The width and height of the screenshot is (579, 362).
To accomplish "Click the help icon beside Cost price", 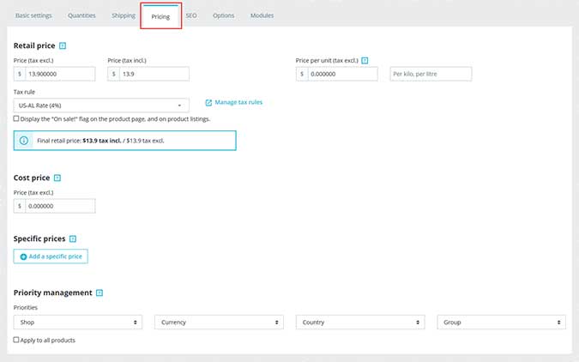I will 57,178.
